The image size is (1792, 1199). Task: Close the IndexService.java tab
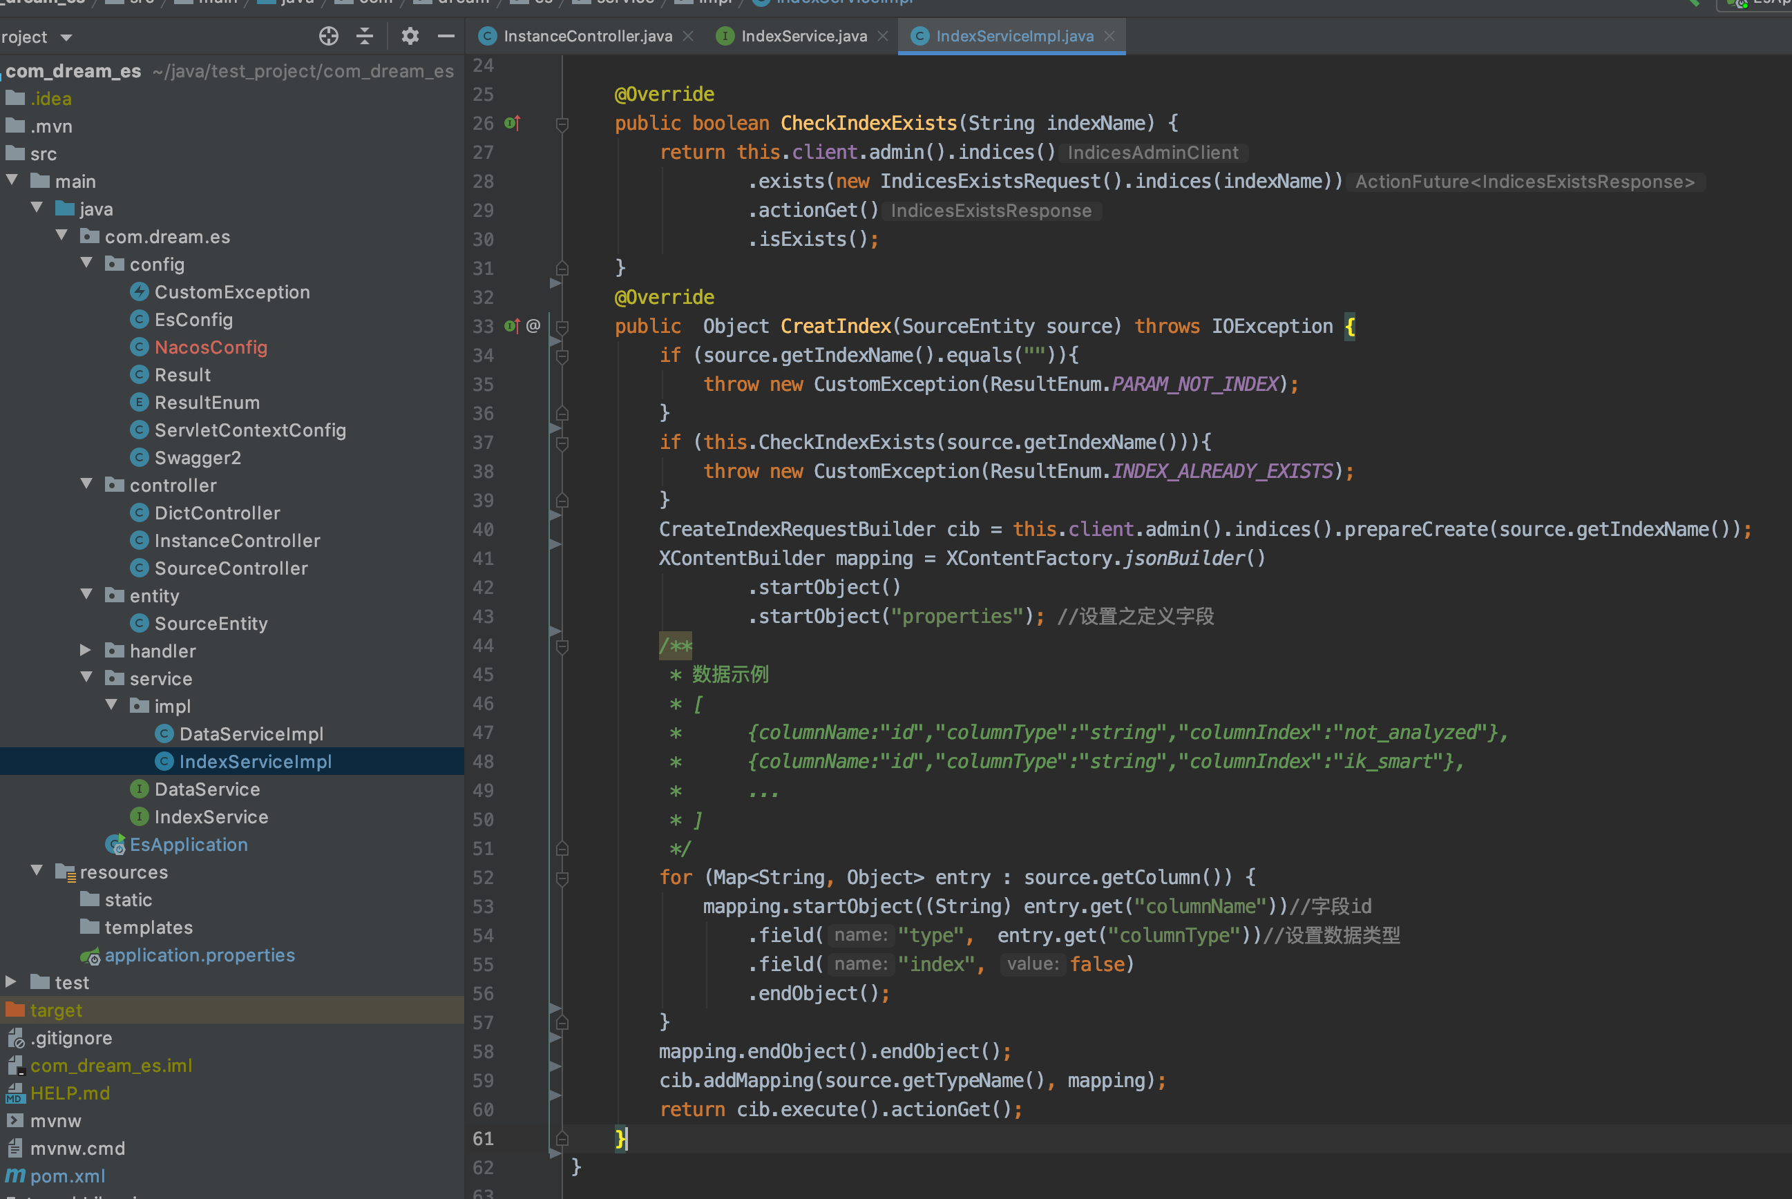[883, 36]
